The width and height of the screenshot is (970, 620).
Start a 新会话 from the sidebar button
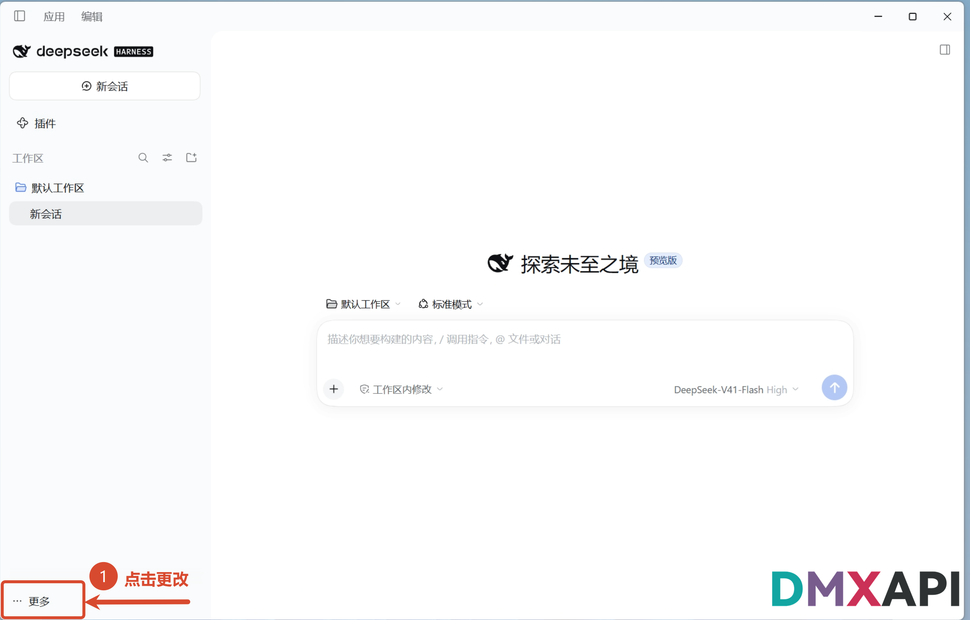(105, 86)
